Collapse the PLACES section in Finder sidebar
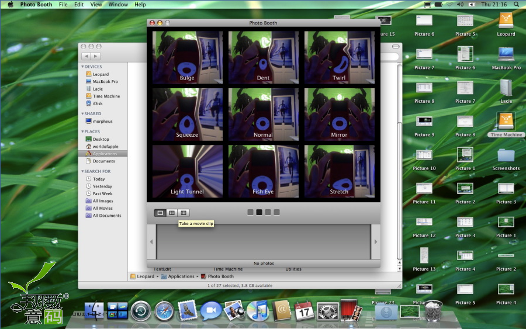 coord(82,131)
